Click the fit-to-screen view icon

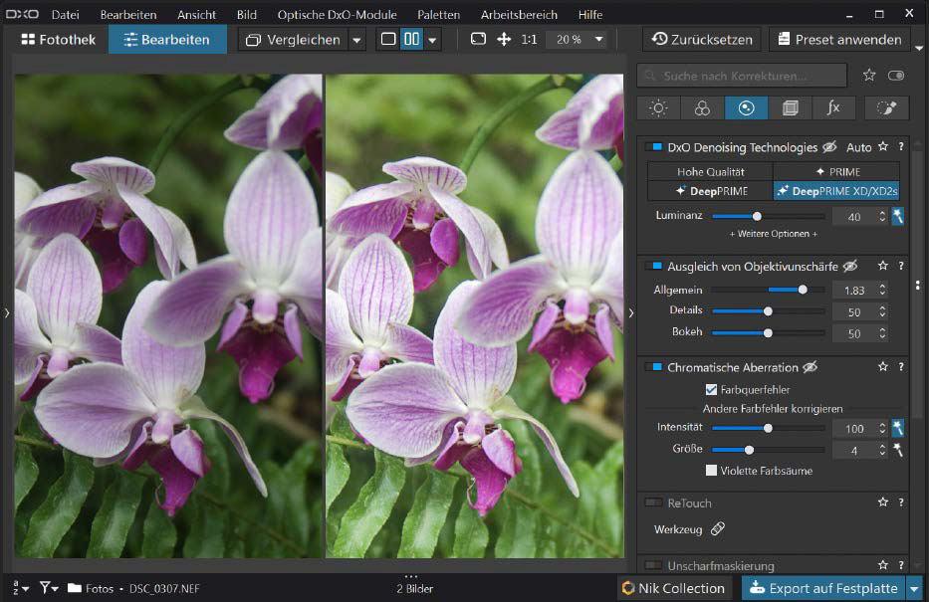pos(477,39)
